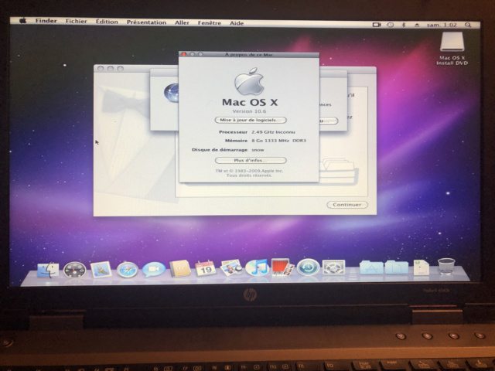
Task: Open iChat from the Dock
Action: click(153, 270)
